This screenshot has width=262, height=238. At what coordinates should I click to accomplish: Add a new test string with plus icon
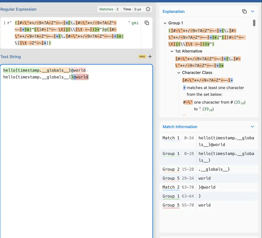150,57
